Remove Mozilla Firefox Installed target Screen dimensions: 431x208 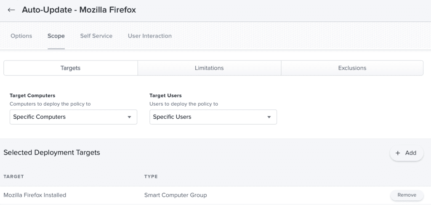(x=407, y=195)
